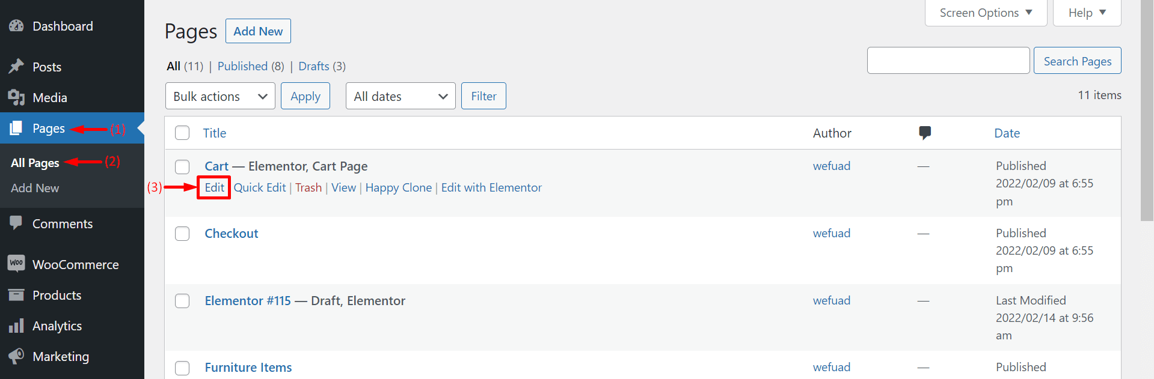
Task: Click the Analytics bar chart icon
Action: 16,326
